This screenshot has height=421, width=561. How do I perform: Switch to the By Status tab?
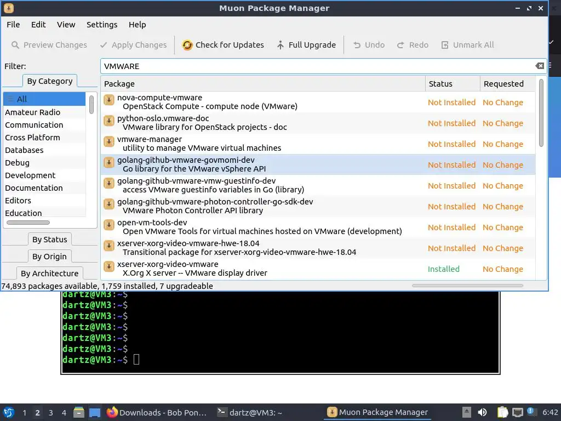pos(50,239)
